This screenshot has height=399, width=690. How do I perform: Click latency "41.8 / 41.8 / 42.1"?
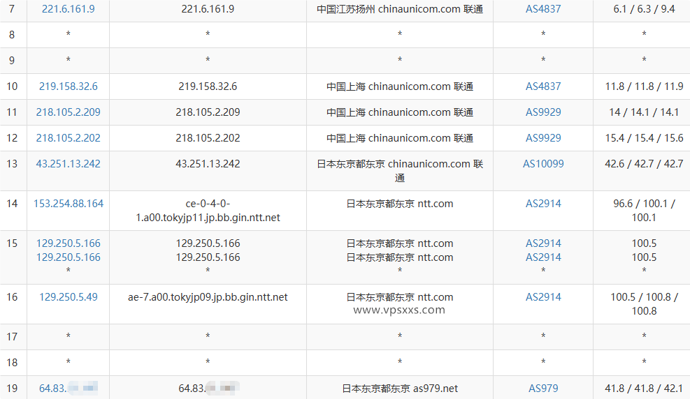[644, 389]
